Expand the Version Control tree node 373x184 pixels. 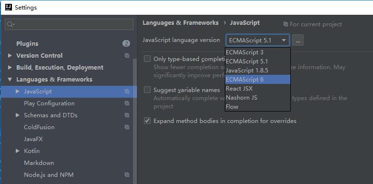(x=10, y=55)
